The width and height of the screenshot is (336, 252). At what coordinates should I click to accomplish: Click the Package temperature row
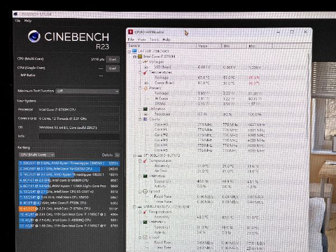(207, 78)
